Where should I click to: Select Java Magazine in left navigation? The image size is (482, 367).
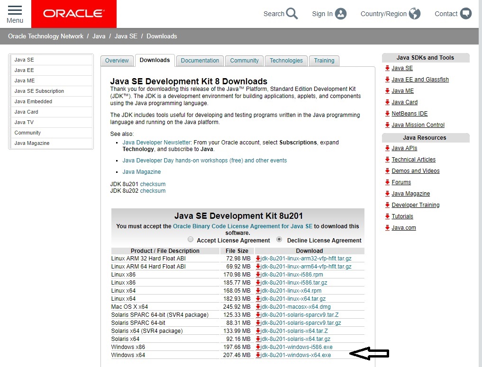(51, 143)
